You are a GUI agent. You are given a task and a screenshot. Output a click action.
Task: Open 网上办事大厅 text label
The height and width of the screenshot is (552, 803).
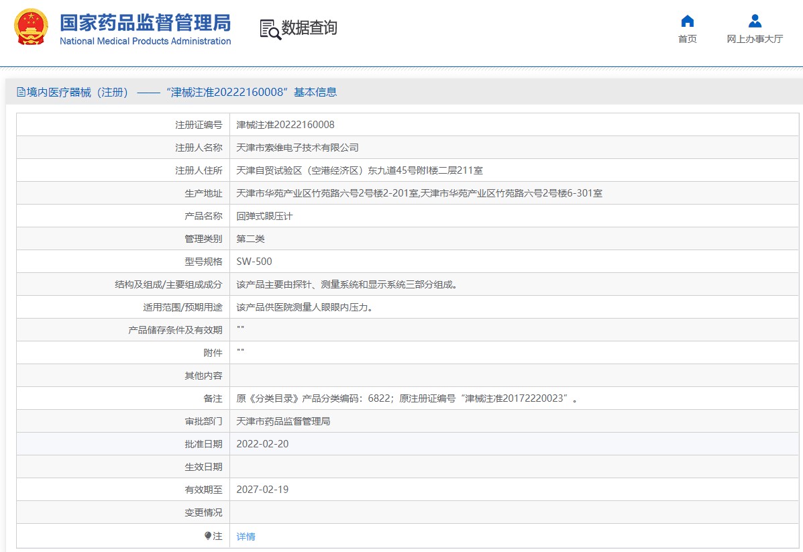point(755,39)
